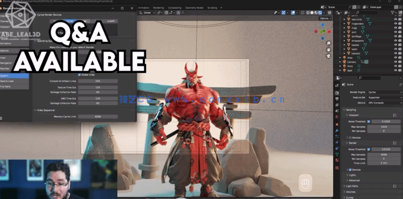Switch to rendered viewport shading
This screenshot has width=403, height=199.
pos(320,13)
